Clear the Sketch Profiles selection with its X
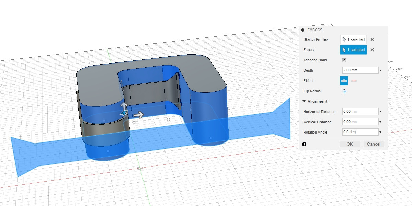This screenshot has width=412, height=206. [x=372, y=39]
